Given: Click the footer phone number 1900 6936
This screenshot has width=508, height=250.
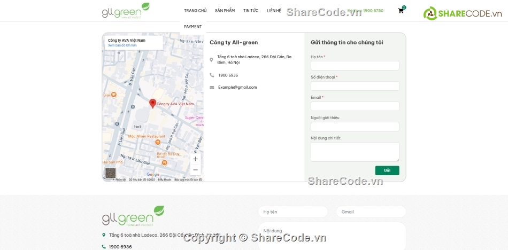Looking at the screenshot, I should [120, 247].
